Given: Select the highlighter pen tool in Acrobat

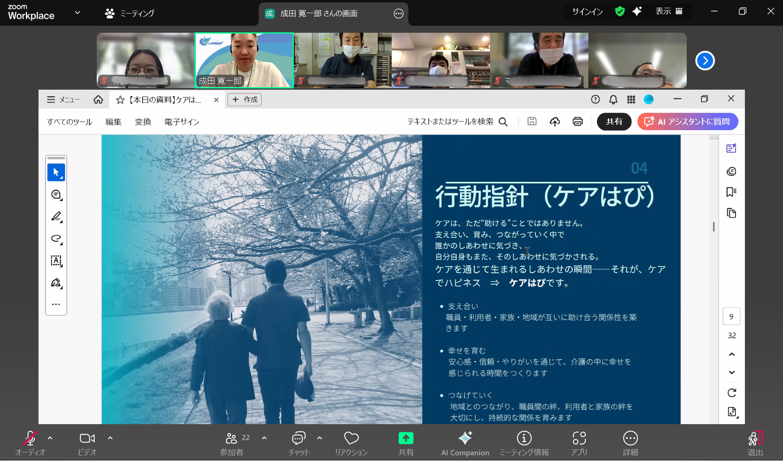Looking at the screenshot, I should (x=56, y=217).
